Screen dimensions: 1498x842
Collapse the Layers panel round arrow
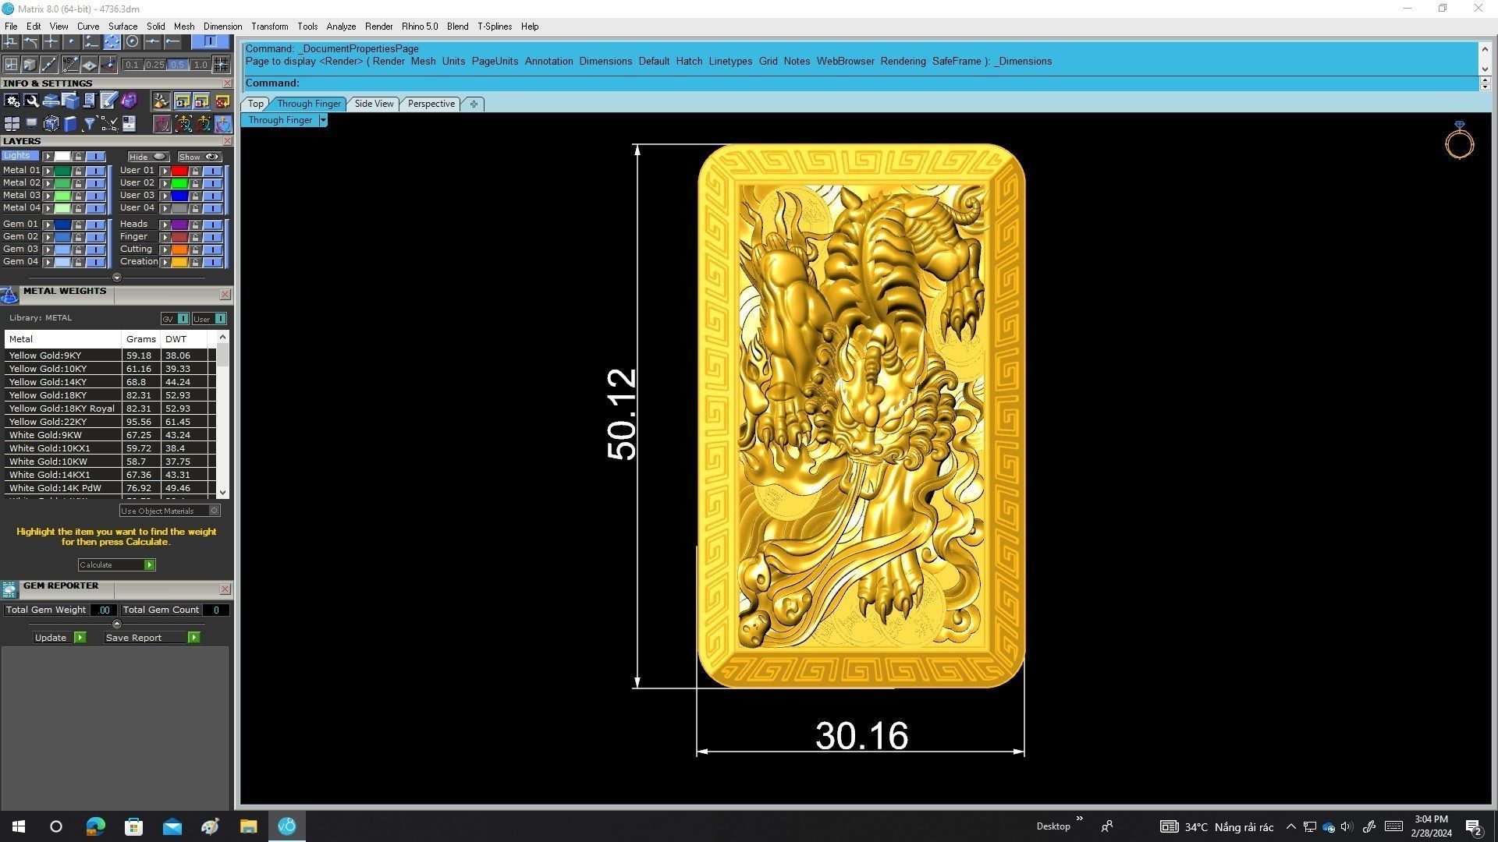click(117, 278)
